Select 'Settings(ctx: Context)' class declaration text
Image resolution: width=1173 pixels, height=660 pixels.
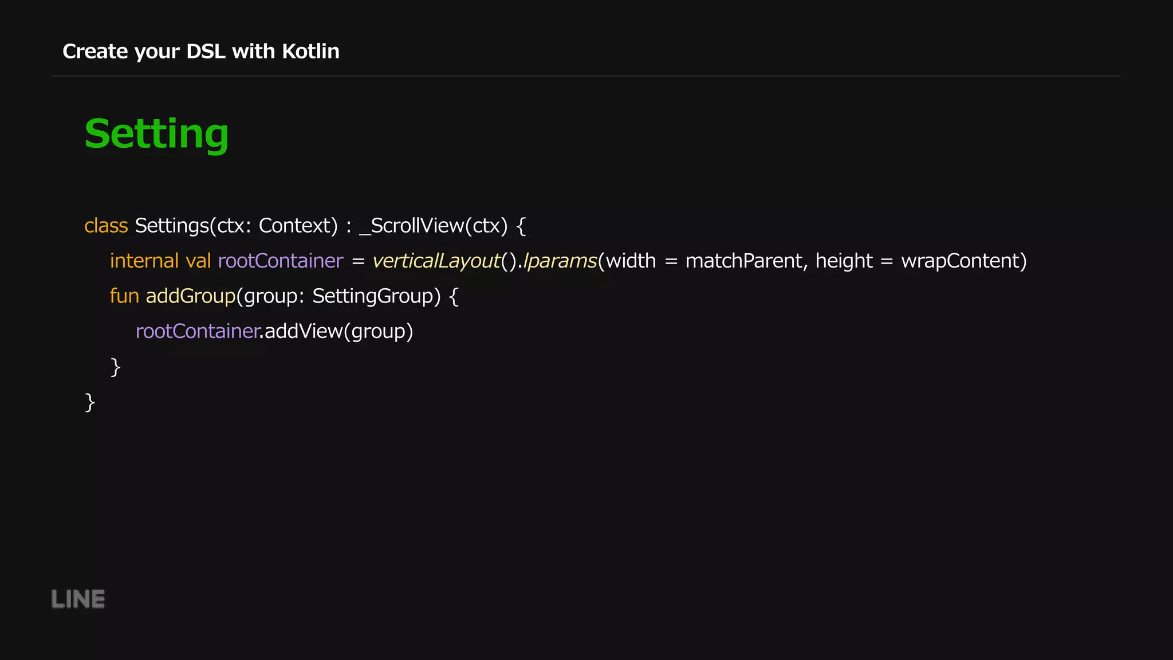pos(237,226)
